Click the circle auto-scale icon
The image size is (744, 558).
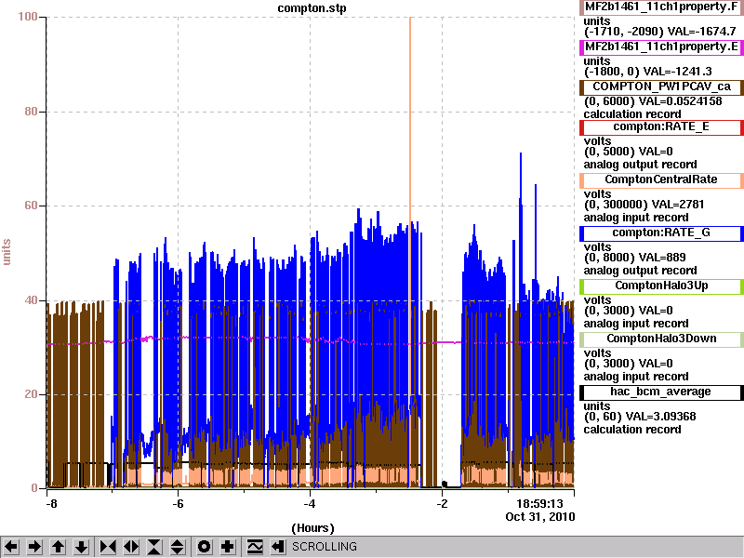[204, 547]
